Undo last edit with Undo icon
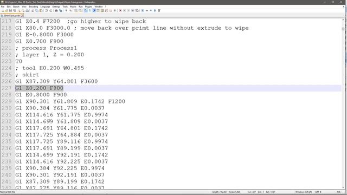Viewport: 347px width, 195px height. (47, 11)
